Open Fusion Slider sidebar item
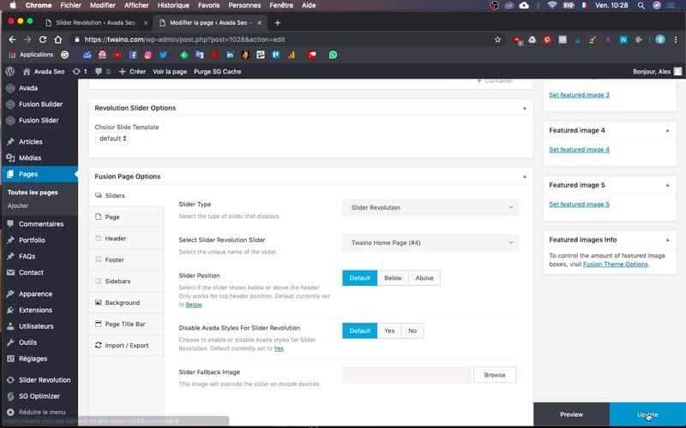686x428 pixels. click(39, 120)
